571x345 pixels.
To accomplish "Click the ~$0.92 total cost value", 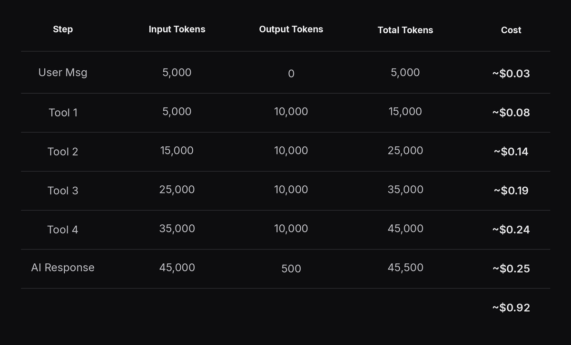I will (x=511, y=307).
